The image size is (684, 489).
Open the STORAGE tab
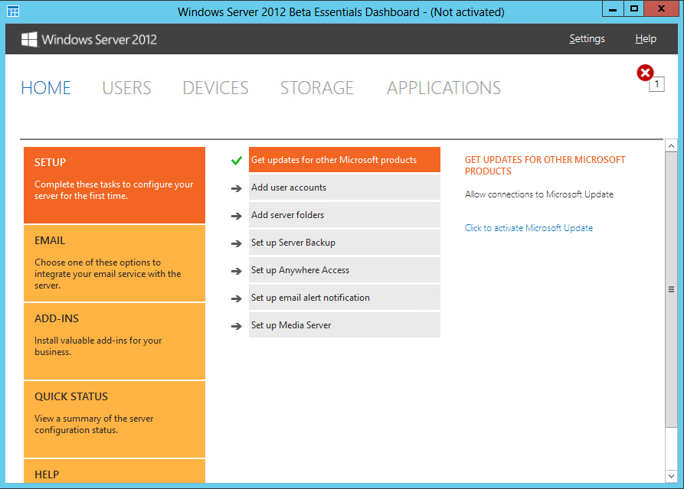pyautogui.click(x=316, y=88)
